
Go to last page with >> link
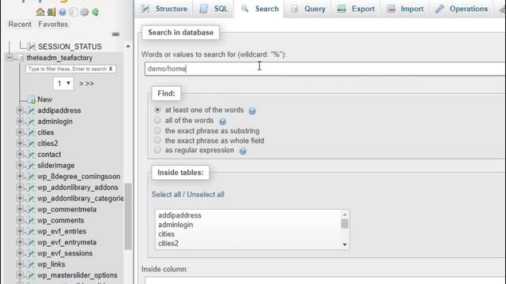[x=89, y=84]
